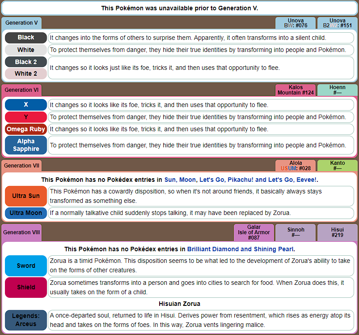
Task: Open the Legends: Arceus game label
Action: point(26,320)
